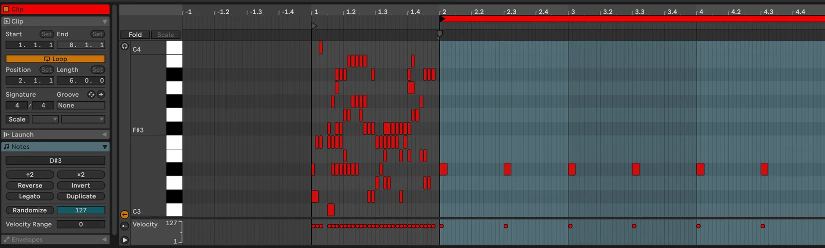Expand the Envelopes section
The height and width of the screenshot is (248, 825).
104,240
